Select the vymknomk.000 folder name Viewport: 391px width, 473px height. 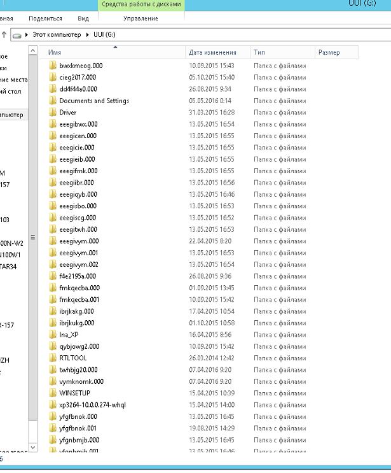point(81,381)
